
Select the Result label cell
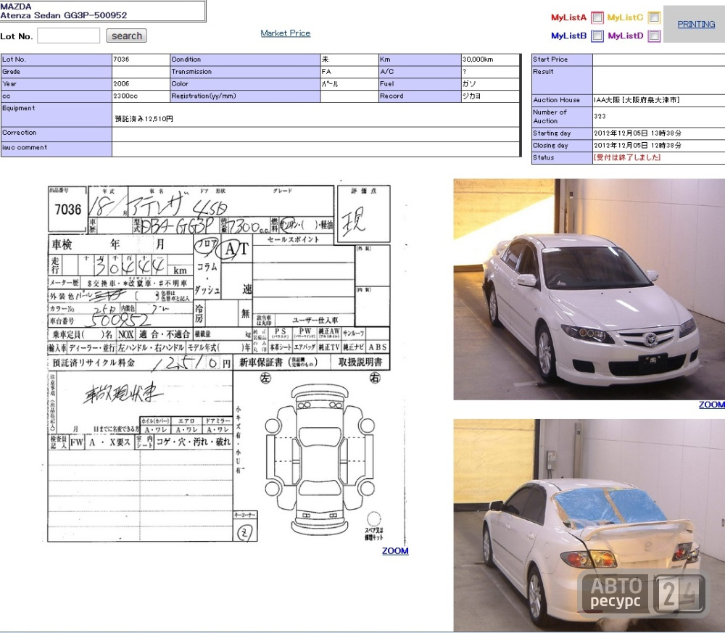coord(562,80)
